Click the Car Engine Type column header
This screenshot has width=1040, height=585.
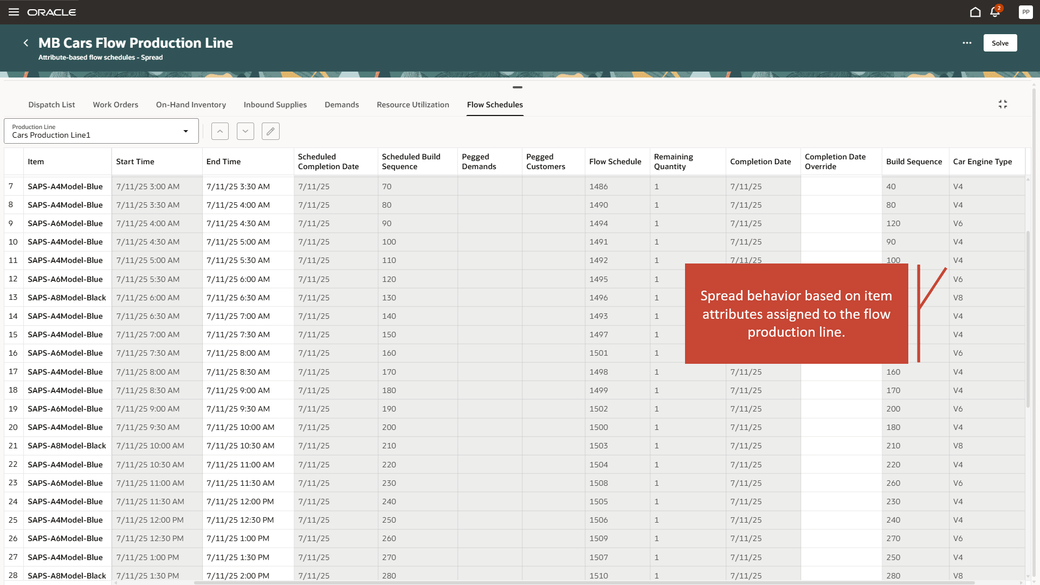pos(982,162)
